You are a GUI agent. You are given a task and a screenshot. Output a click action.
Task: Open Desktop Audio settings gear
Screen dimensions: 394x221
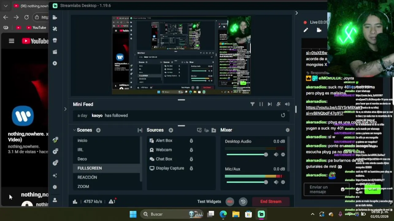(283, 154)
